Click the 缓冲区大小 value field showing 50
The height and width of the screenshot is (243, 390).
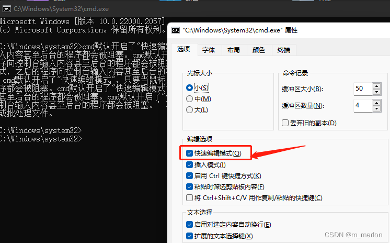[x=363, y=89]
